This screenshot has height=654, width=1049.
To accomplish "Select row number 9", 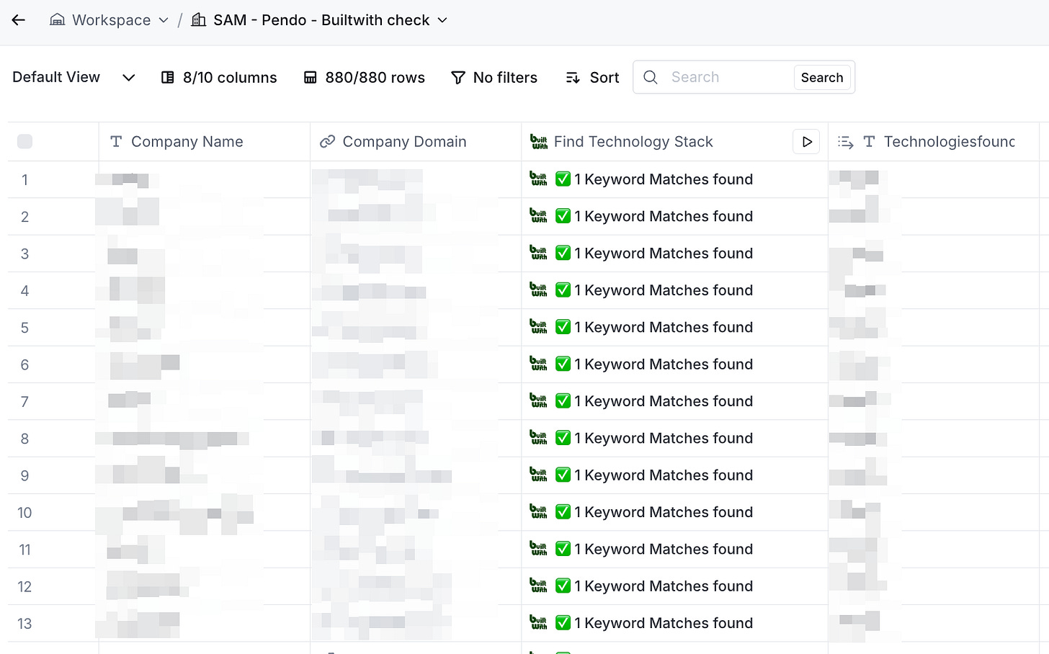I will click(x=24, y=476).
